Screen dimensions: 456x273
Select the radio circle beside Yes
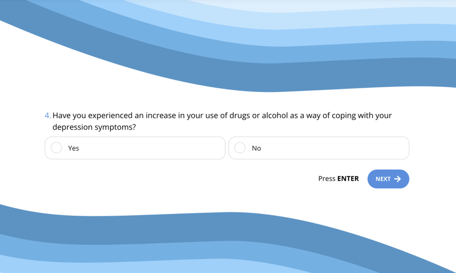tap(56, 148)
